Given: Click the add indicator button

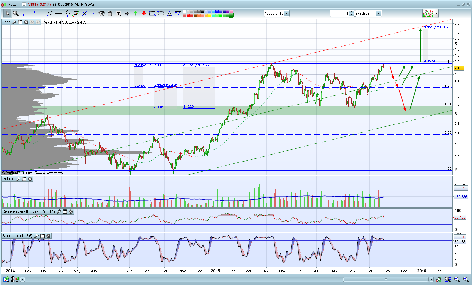Looking at the screenshot, I should pyautogui.click(x=428, y=13).
